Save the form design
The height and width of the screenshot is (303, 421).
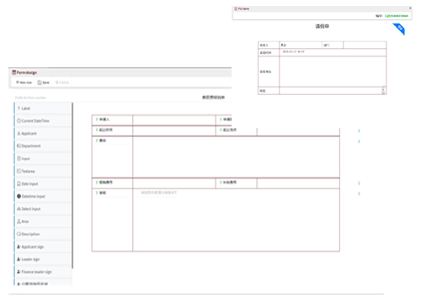tap(44, 82)
